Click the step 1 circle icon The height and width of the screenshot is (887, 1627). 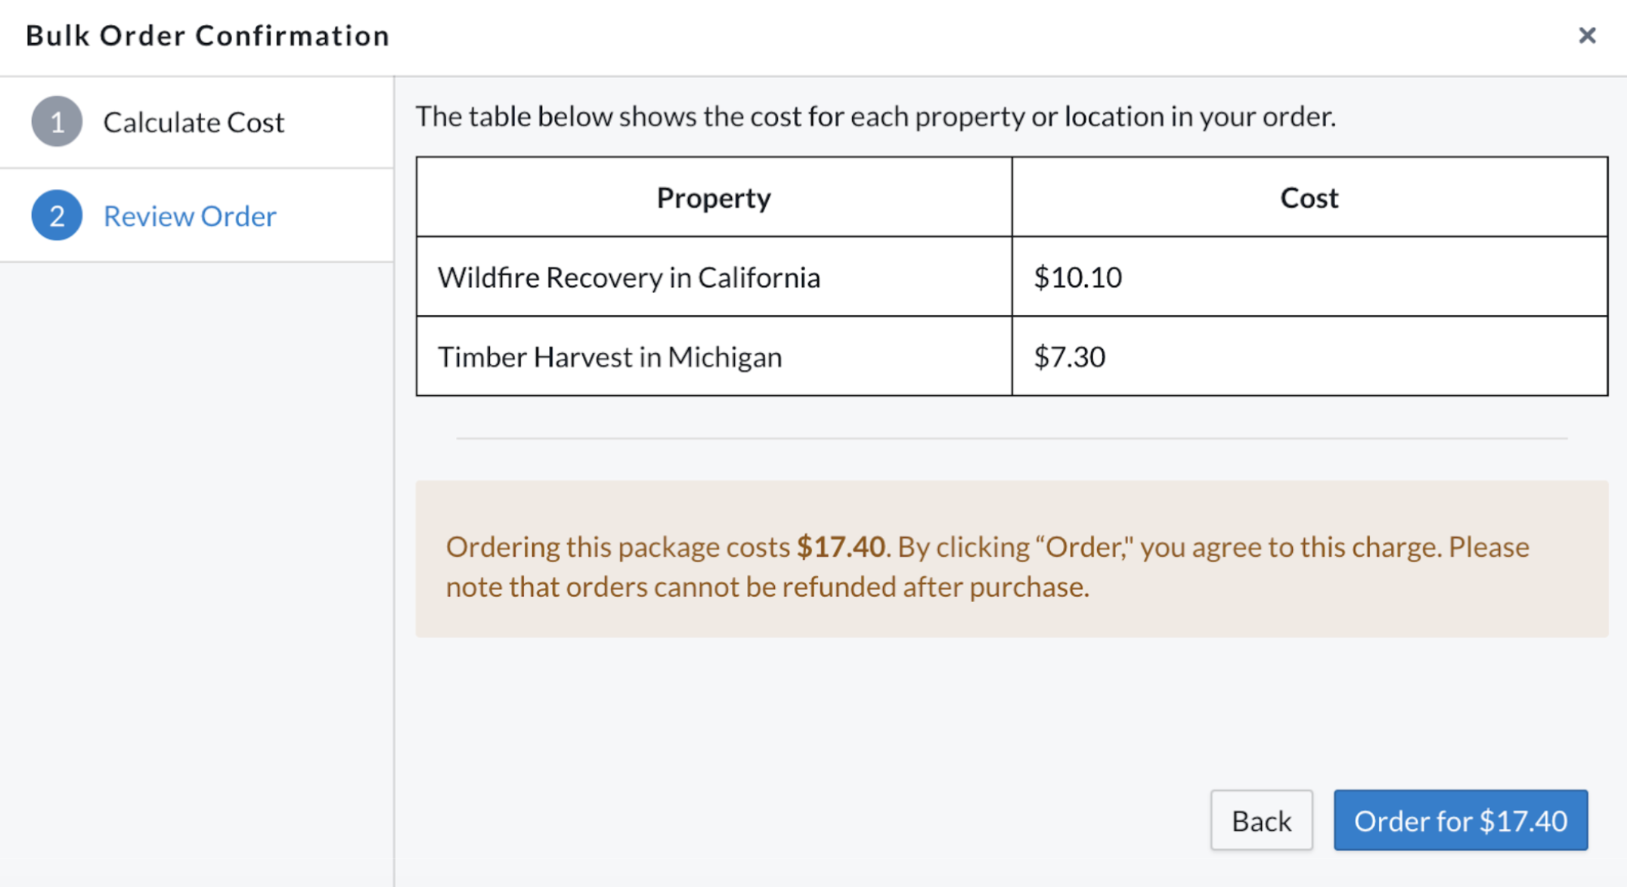click(x=57, y=122)
